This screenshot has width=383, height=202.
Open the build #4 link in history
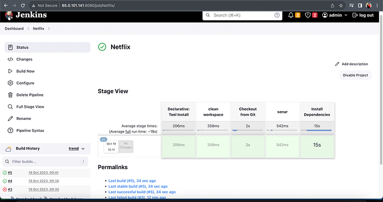[10, 181]
